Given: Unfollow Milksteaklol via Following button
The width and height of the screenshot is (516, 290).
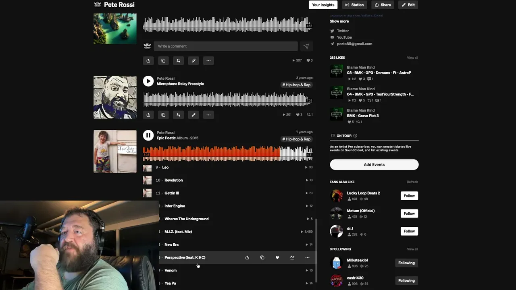Looking at the screenshot, I should click(x=406, y=263).
